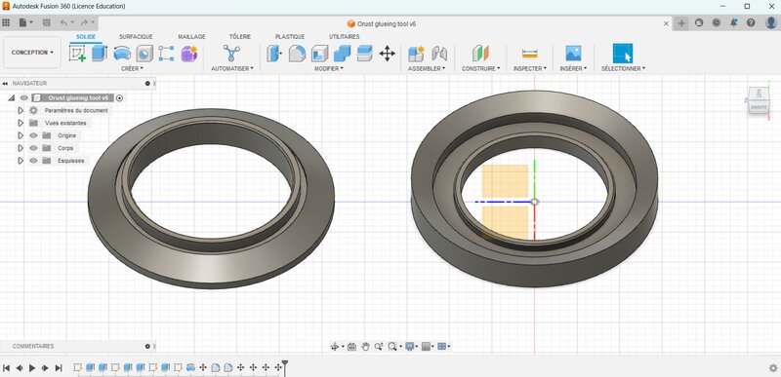
Task: Open the Assembler dropdown menu
Action: coord(427,68)
